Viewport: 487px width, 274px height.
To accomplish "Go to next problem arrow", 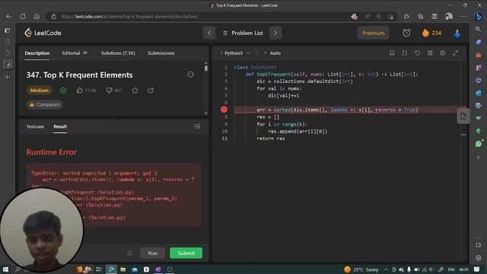I will [x=275, y=33].
